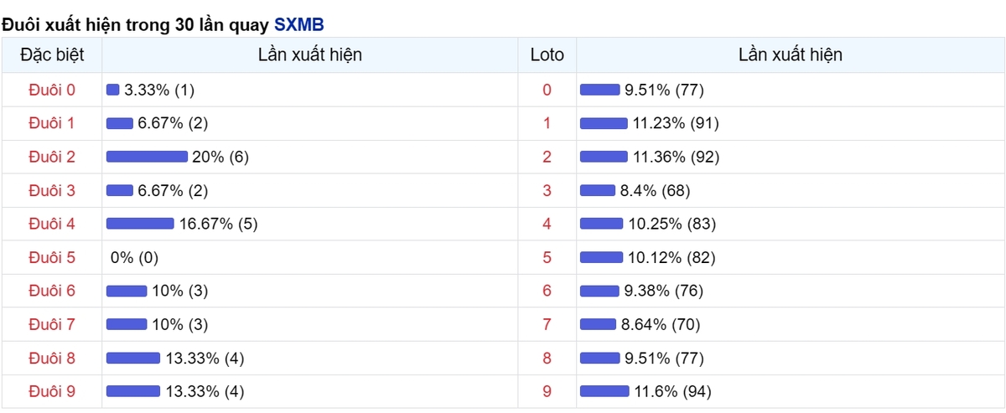Click the right Lần xuất hiện header
The width and height of the screenshot is (1006, 413).
pos(791,55)
